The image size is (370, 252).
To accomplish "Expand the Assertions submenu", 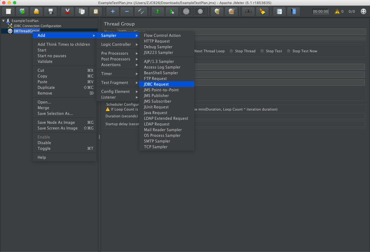I will [118, 65].
